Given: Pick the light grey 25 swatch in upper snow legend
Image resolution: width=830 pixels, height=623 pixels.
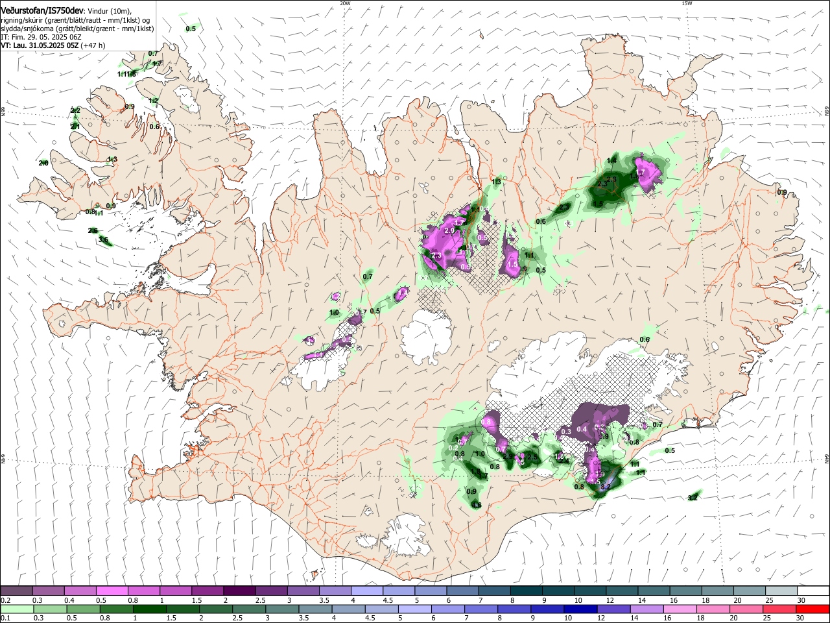Looking at the screenshot, I should pyautogui.click(x=781, y=591).
